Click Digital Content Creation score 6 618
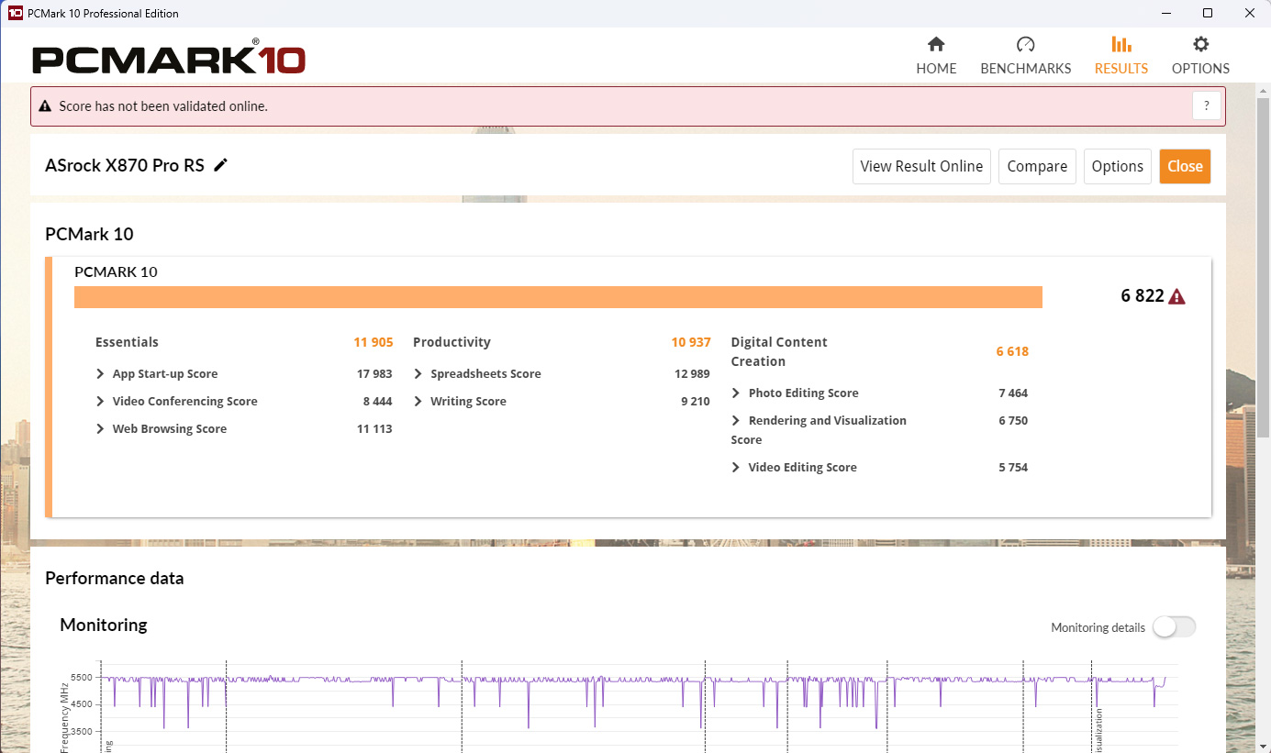 pyautogui.click(x=1012, y=351)
